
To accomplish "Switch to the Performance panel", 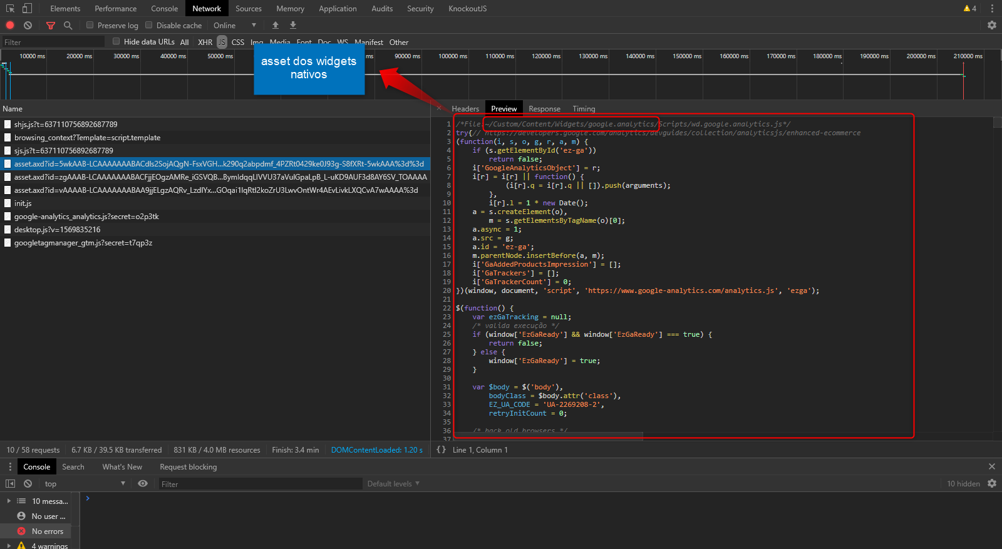I will [x=116, y=9].
